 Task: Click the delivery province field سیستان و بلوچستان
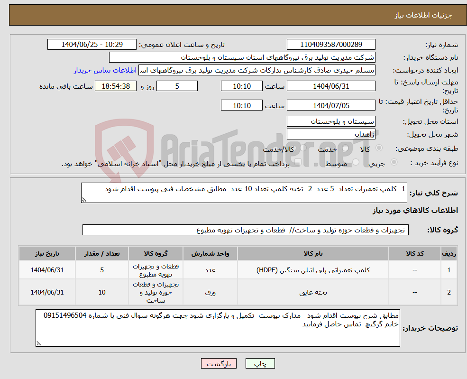pos(330,121)
